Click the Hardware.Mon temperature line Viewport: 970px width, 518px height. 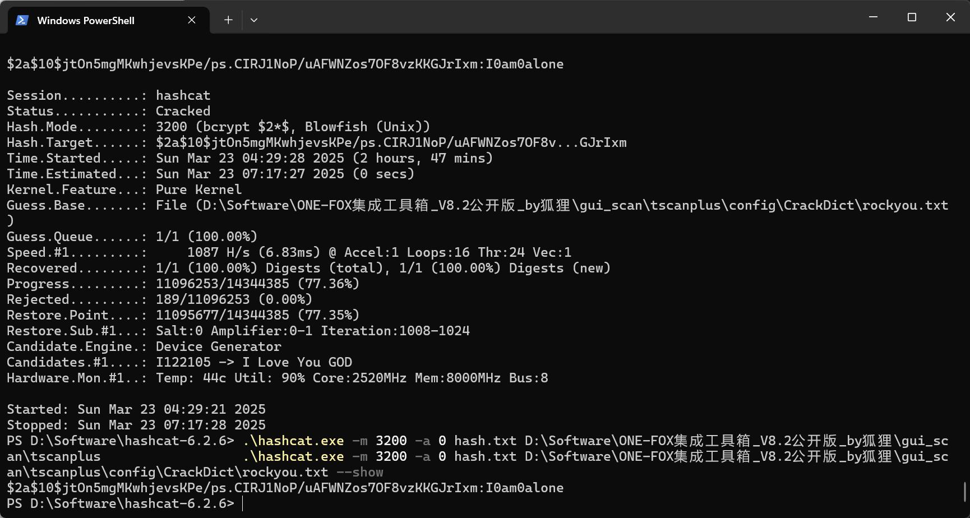pos(277,378)
